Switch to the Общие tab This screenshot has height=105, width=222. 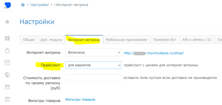pyautogui.click(x=29, y=40)
